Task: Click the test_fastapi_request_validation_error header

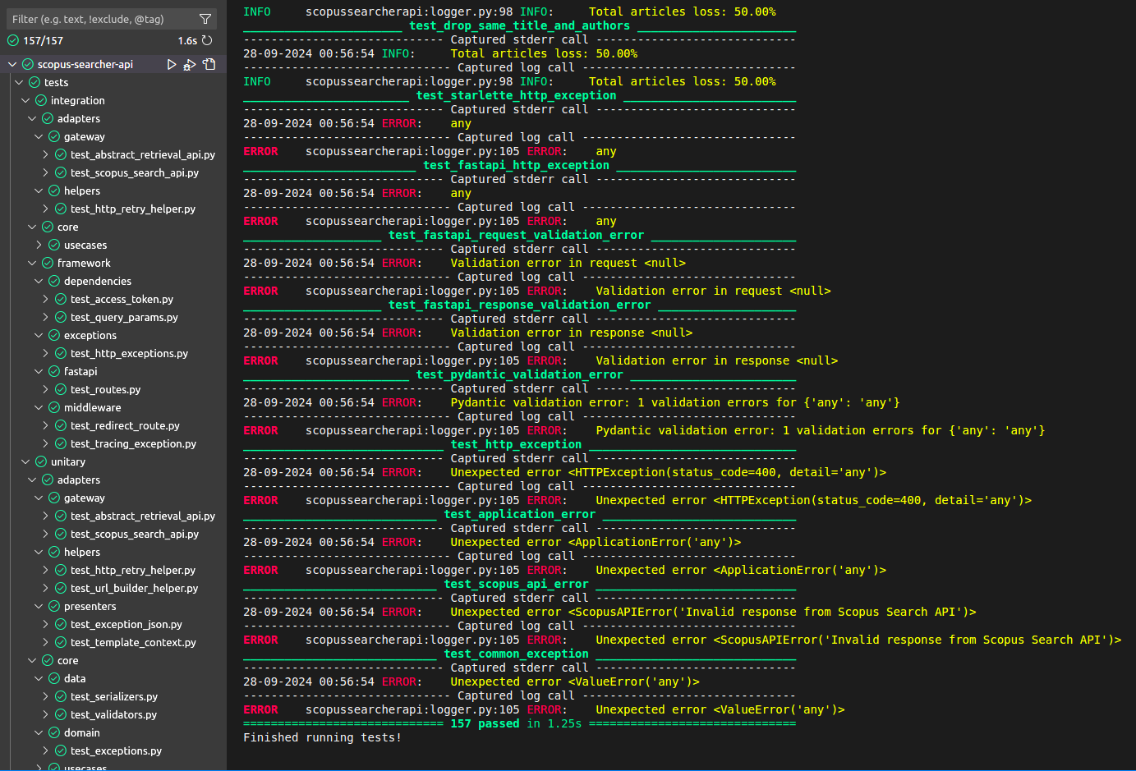Action: tap(516, 235)
